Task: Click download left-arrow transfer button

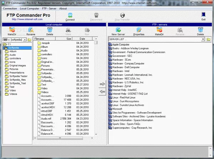Action: tap(102, 92)
